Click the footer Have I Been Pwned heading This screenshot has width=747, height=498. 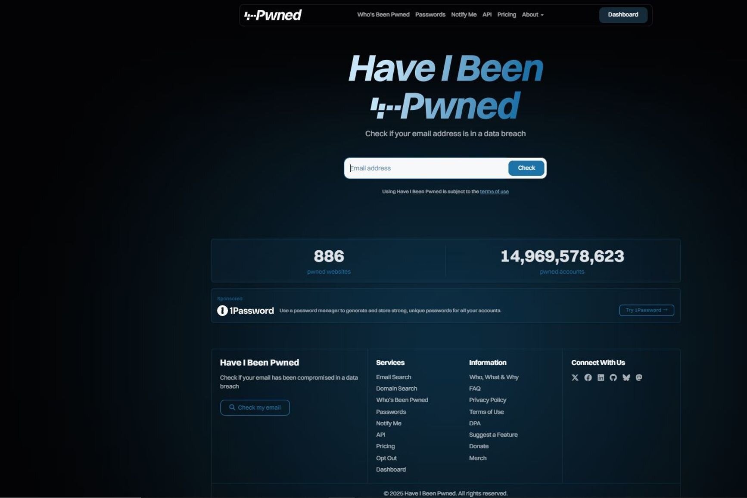[259, 363]
